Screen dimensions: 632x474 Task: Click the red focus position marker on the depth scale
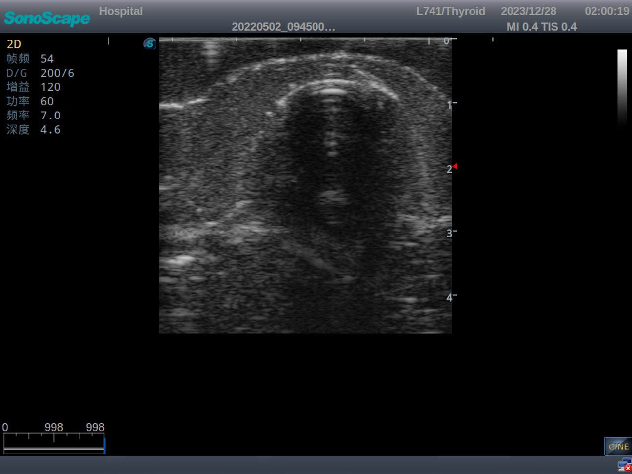pyautogui.click(x=455, y=166)
